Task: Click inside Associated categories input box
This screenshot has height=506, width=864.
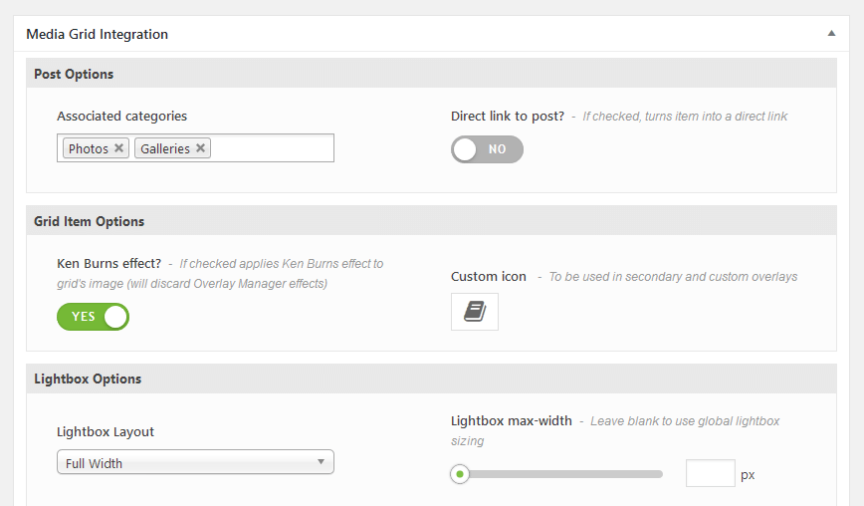Action: point(272,148)
